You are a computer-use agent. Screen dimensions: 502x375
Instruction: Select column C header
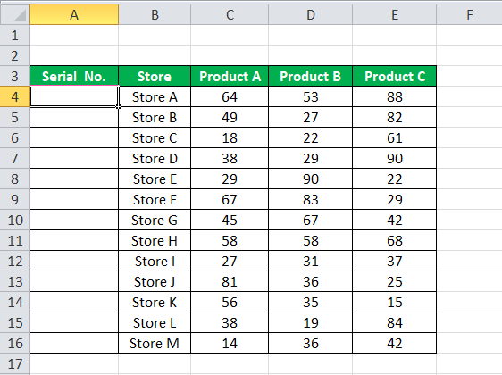(230, 14)
